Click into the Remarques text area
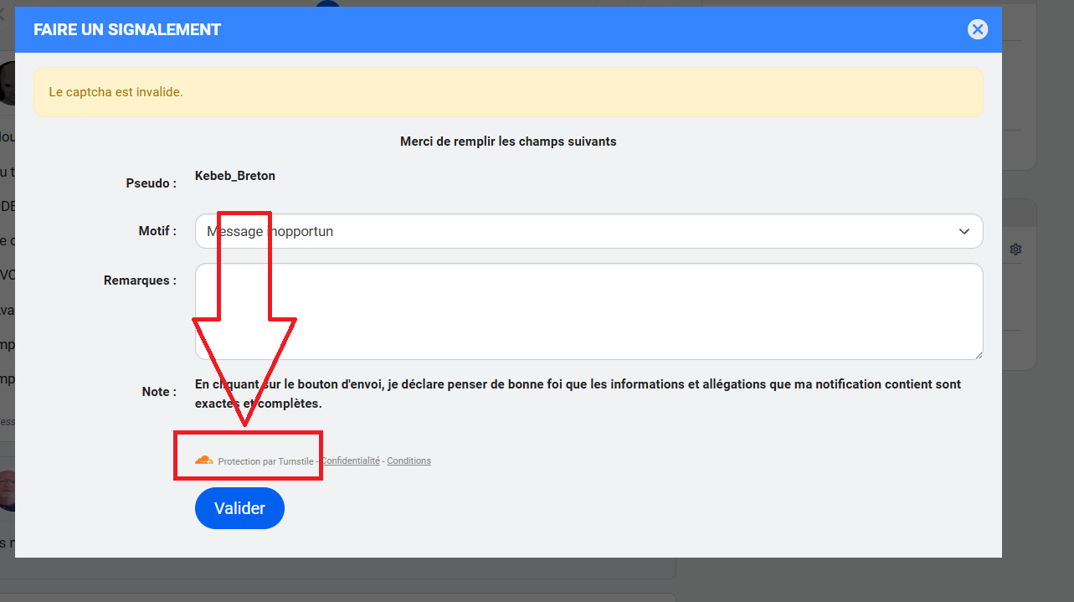 click(588, 311)
